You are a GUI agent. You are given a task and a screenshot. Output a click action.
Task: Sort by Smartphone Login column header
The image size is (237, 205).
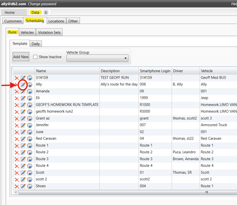(x=155, y=71)
